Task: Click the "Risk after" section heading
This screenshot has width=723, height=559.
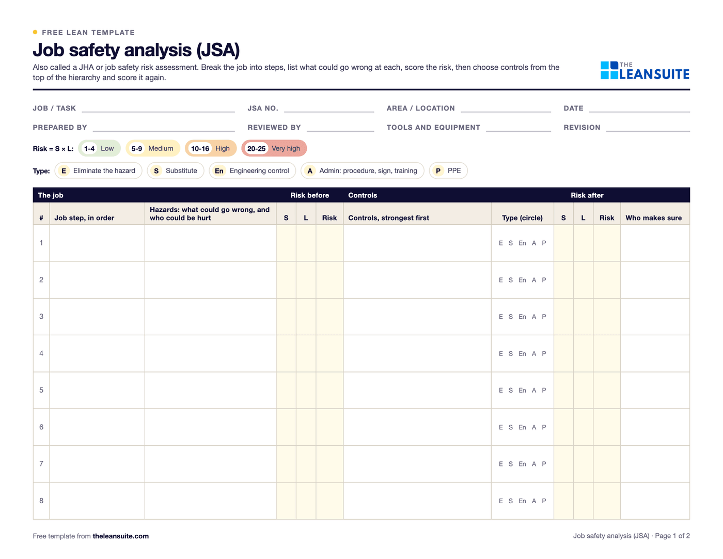Action: click(587, 195)
